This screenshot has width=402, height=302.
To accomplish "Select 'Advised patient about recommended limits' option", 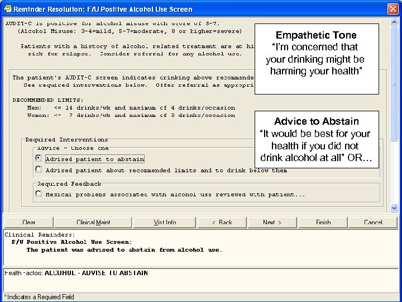I will (x=39, y=169).
